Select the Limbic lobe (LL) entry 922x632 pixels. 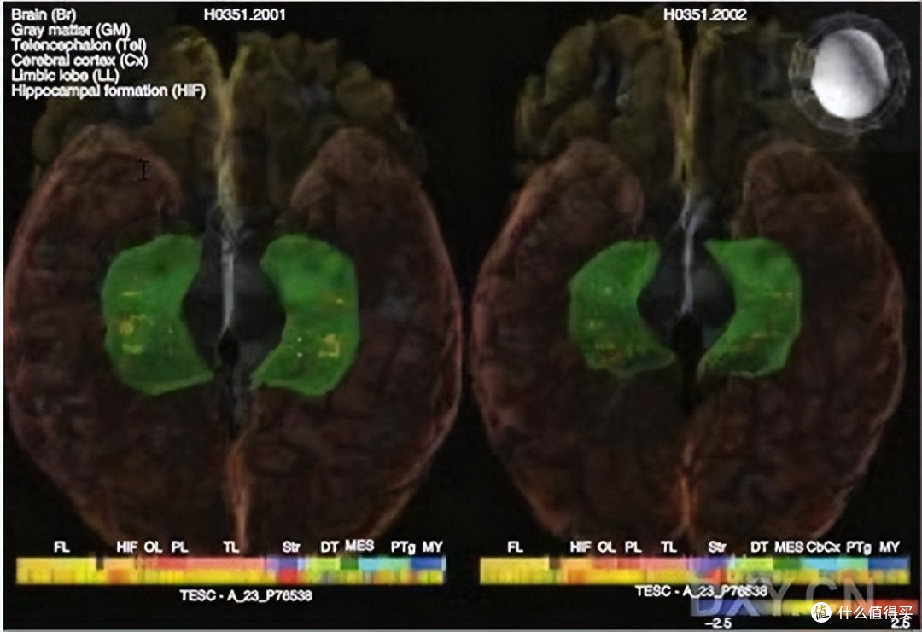pyautogui.click(x=65, y=76)
